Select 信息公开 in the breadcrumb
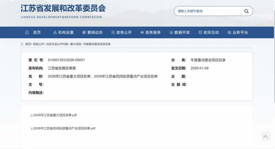 click(x=38, y=44)
